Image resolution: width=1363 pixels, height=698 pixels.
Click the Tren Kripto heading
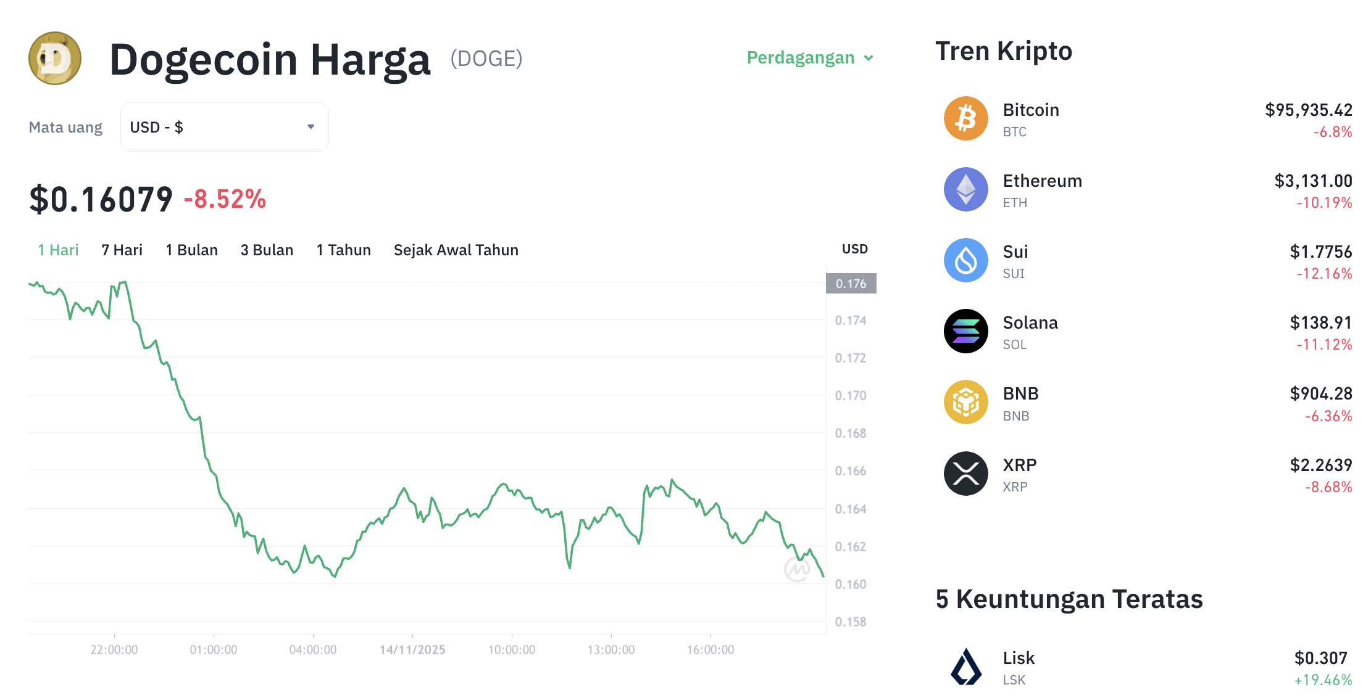(1004, 51)
